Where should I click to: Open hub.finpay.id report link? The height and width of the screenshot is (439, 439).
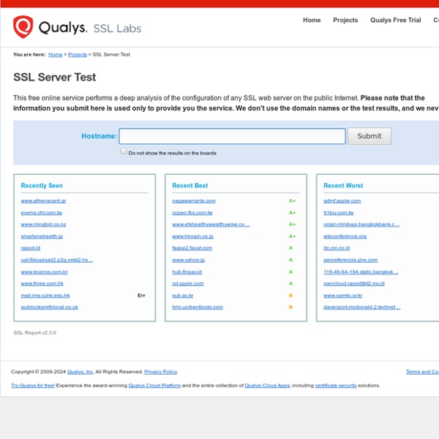[187, 272]
